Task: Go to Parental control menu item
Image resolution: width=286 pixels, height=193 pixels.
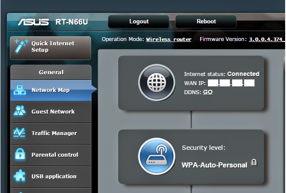Action: 51,155
